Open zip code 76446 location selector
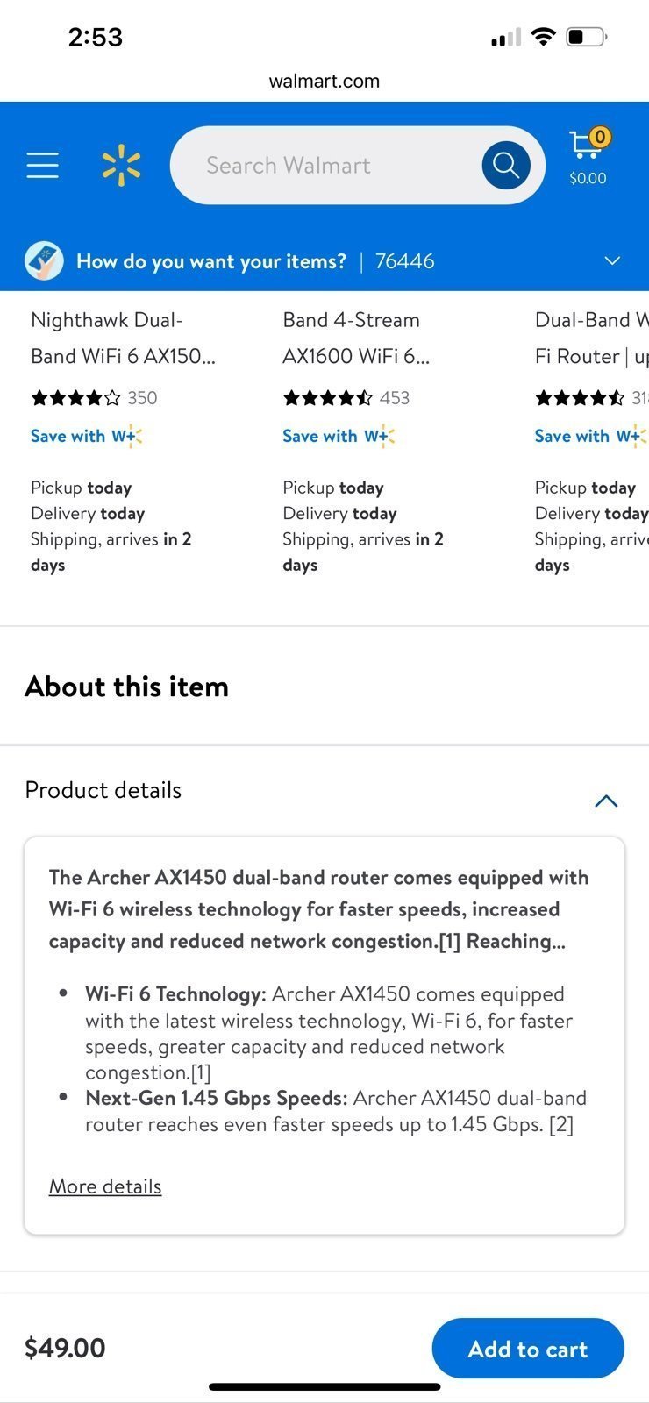The height and width of the screenshot is (1403, 649). (x=404, y=261)
